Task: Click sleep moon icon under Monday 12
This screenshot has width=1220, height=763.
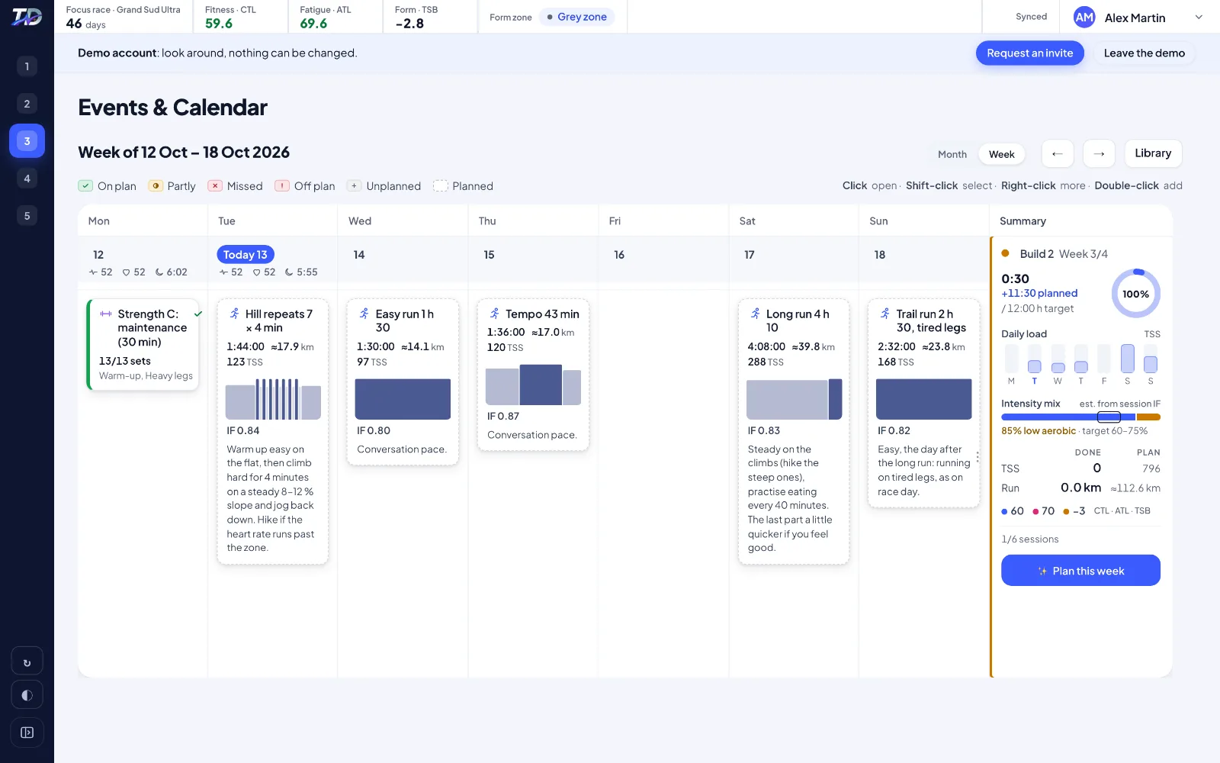Action: 159,272
